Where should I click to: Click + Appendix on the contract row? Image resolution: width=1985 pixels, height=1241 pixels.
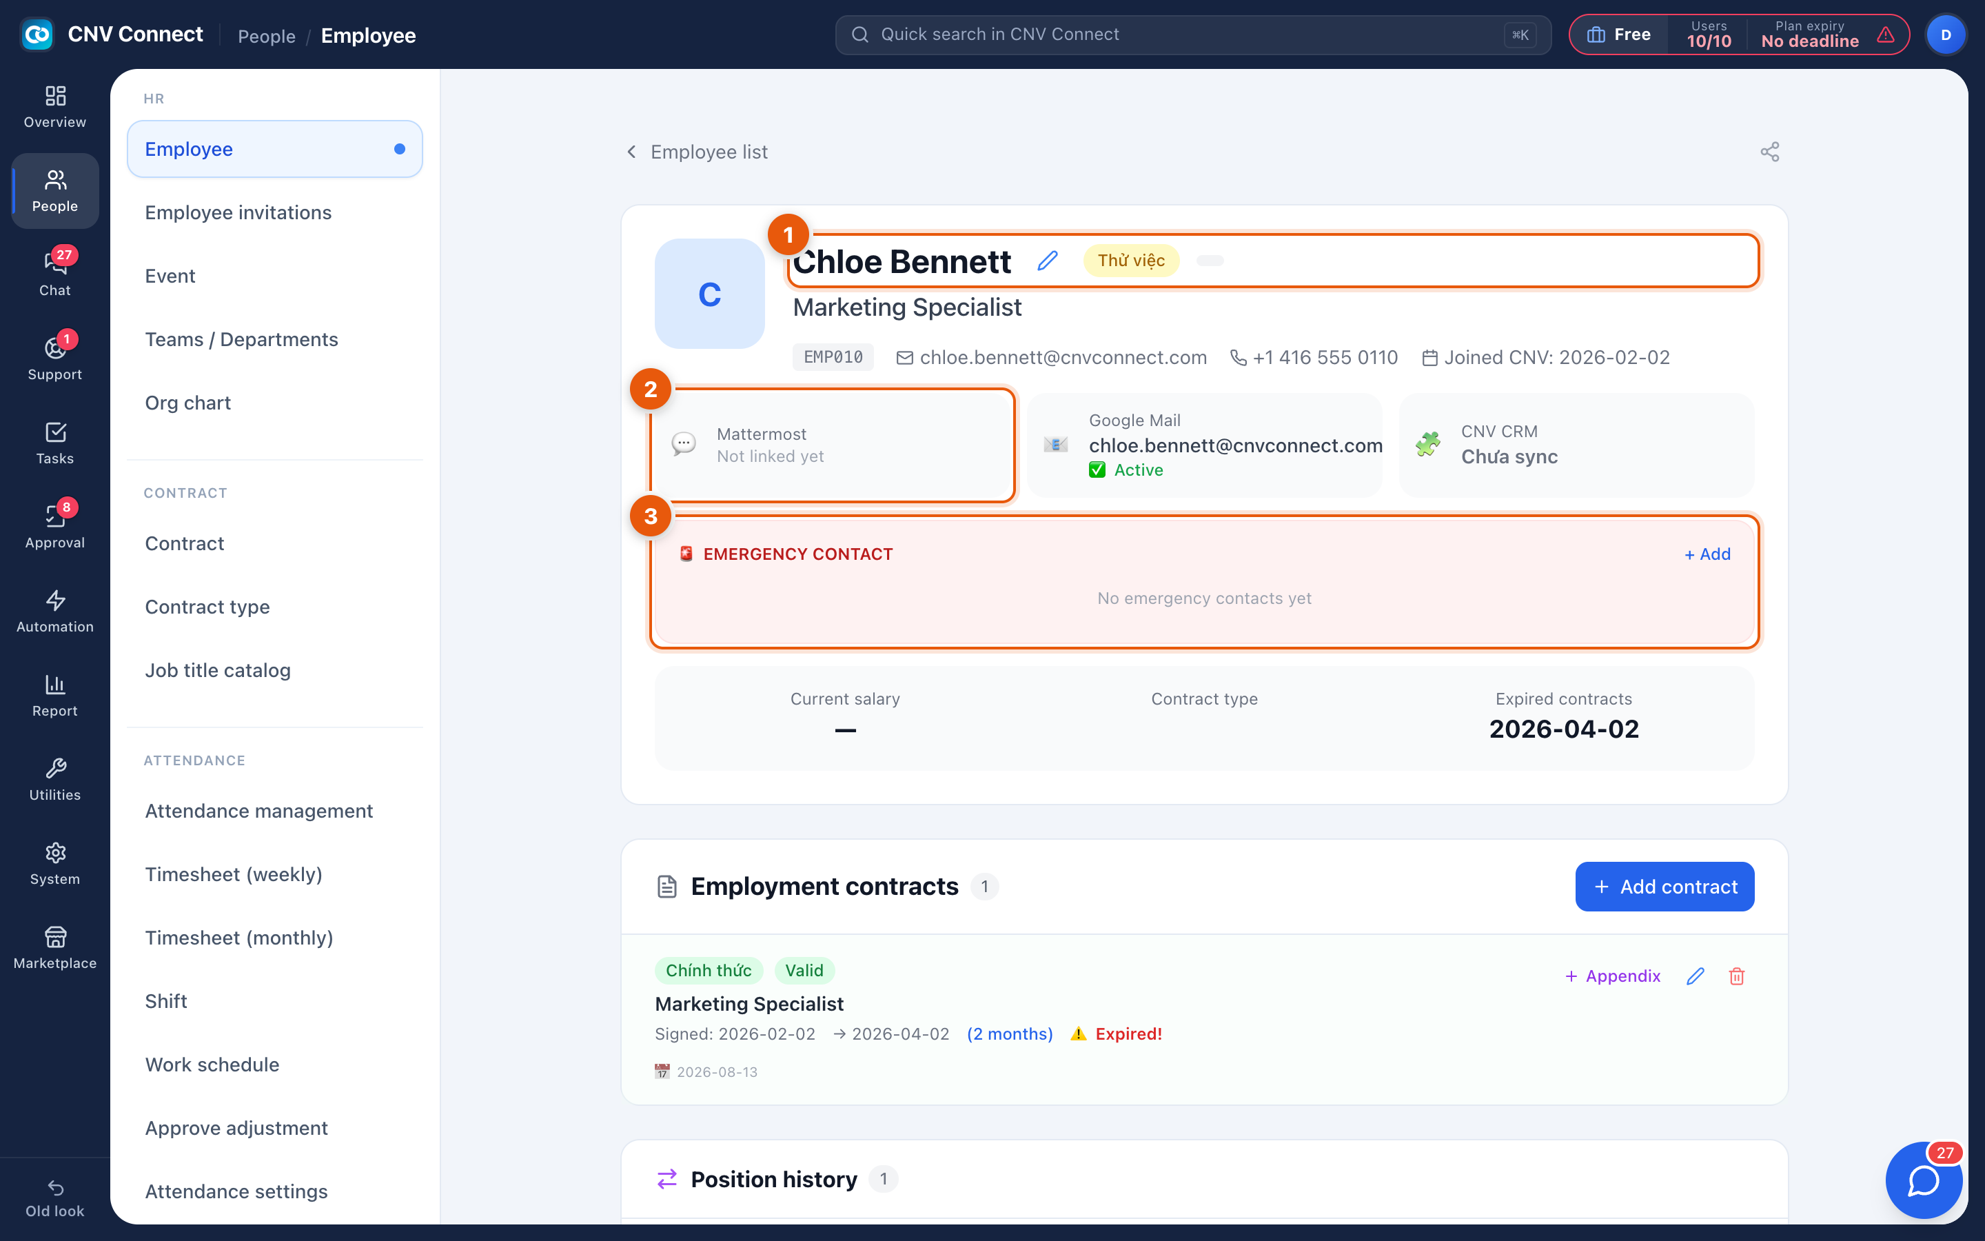[x=1613, y=976]
